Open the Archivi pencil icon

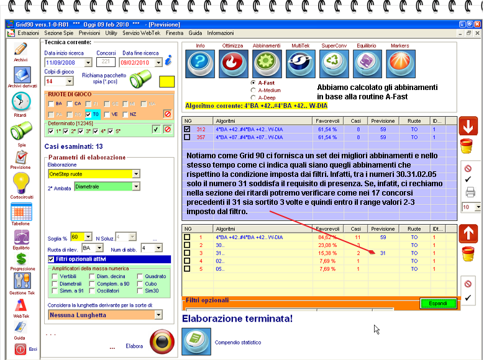(21, 50)
